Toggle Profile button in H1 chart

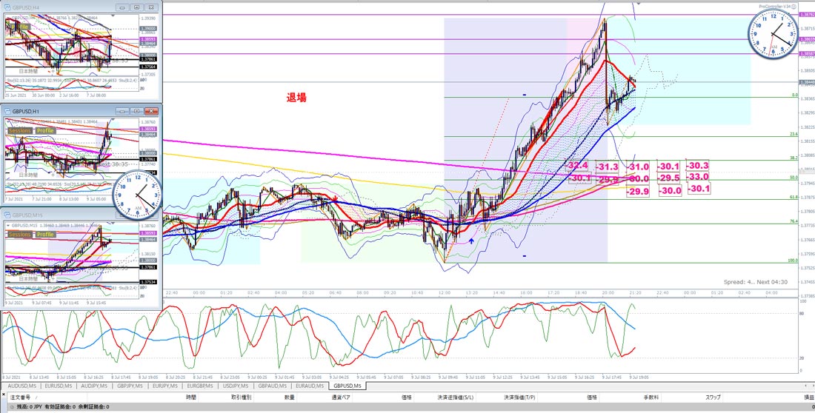click(x=45, y=130)
